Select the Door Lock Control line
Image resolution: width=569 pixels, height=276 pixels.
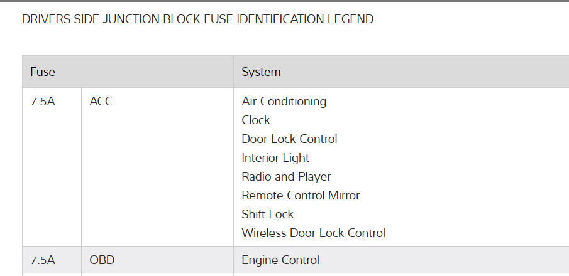pyautogui.click(x=289, y=139)
